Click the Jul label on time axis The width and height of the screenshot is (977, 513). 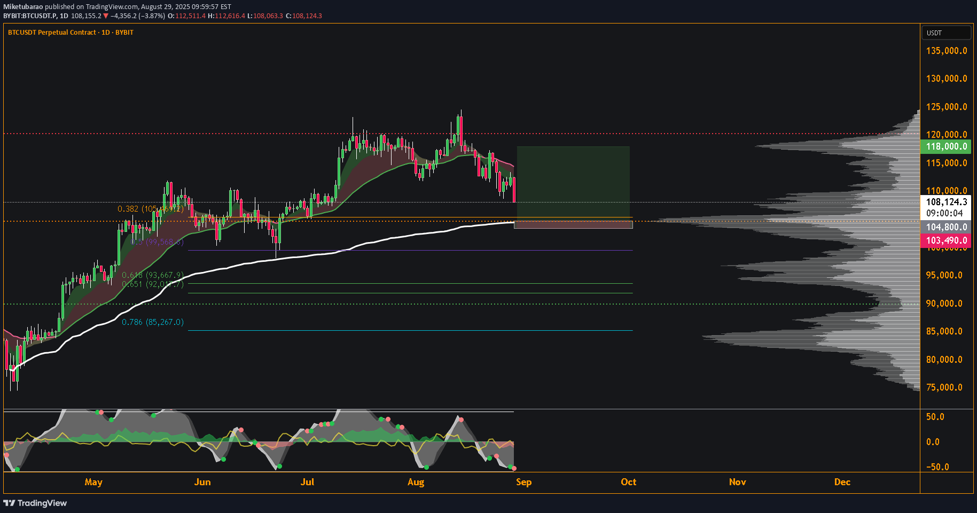(x=307, y=482)
